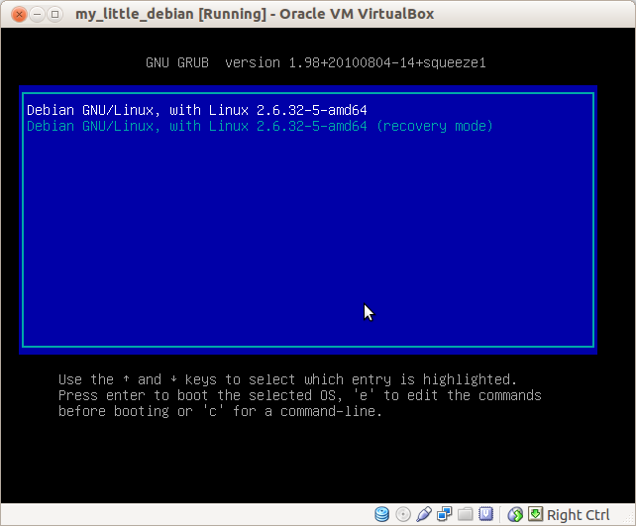Click the network adapters status icon

445,514
